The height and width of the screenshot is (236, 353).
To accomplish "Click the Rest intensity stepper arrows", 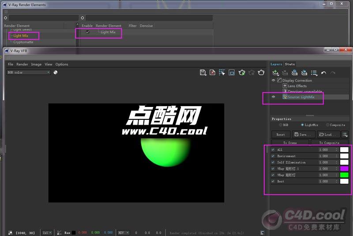I will click(x=337, y=181).
